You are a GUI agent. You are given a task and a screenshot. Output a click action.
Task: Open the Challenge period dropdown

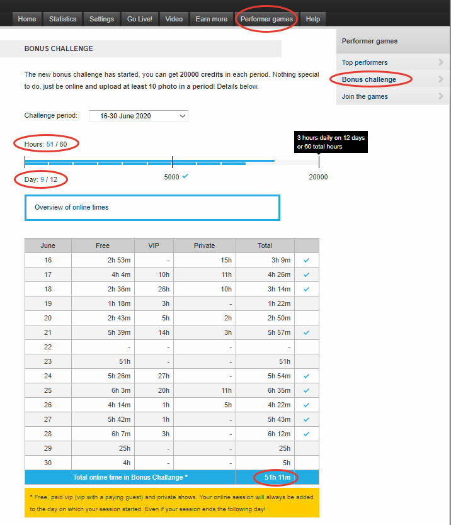(138, 116)
